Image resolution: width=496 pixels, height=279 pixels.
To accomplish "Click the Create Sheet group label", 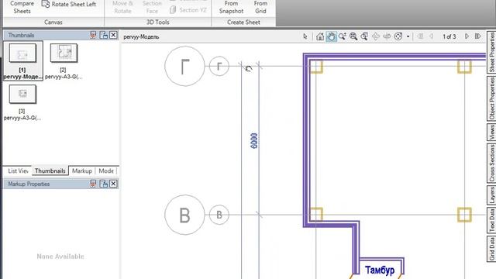I will [x=243, y=22].
